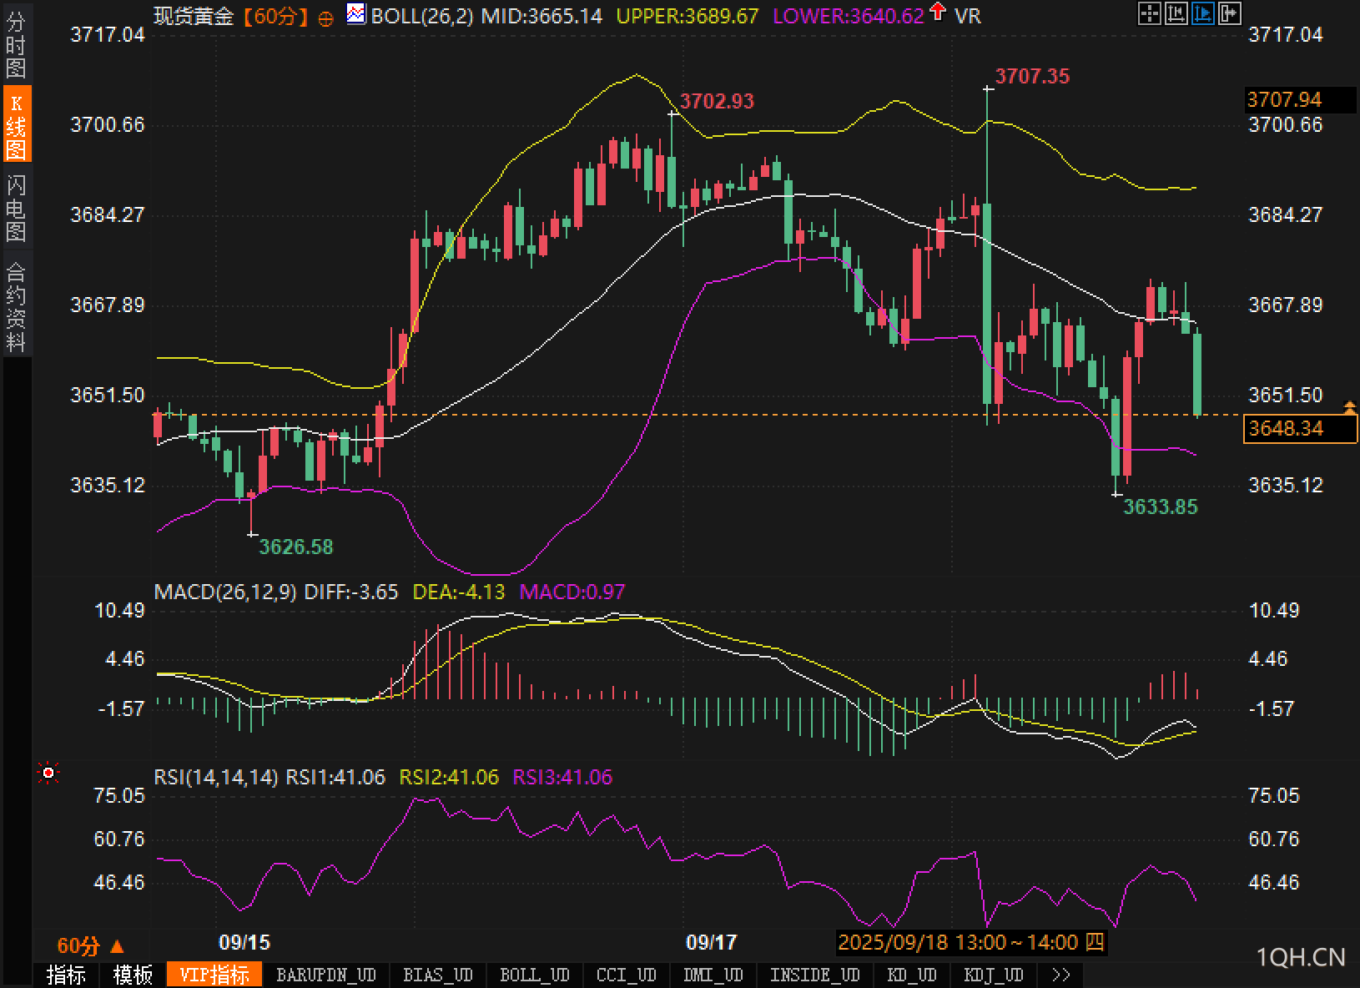1360x988 pixels.
Task: Click the highlighted blue chart mode icon
Action: point(1202,13)
